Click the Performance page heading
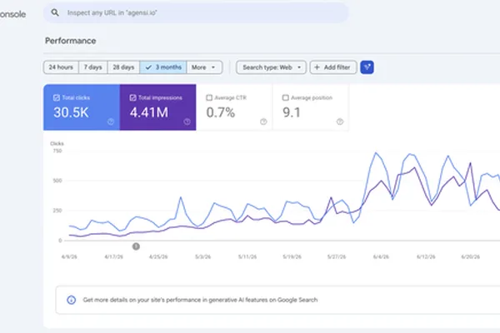The image size is (500, 333). coord(71,41)
